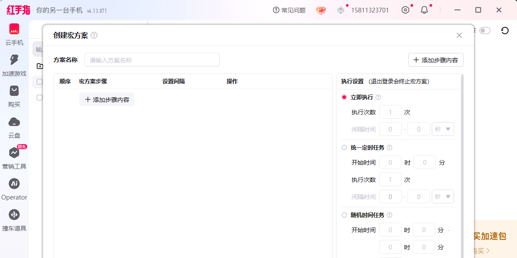Select the 随机时间任务 radio button

pos(344,215)
